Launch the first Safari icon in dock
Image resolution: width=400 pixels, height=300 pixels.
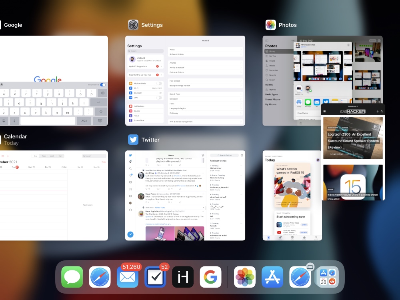click(x=100, y=277)
